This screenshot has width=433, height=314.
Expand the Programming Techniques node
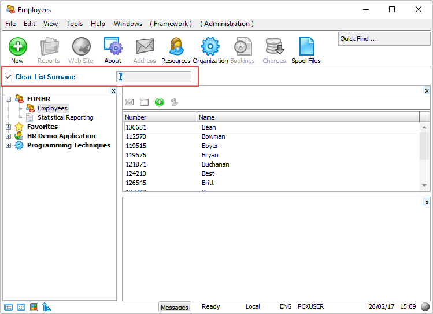click(x=9, y=145)
